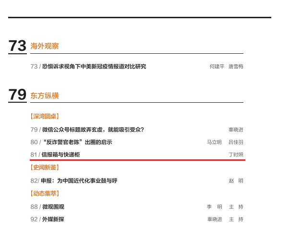Click host name 李明 on 微观围观 row
Viewport: 302px width, 240px height.
(214, 207)
